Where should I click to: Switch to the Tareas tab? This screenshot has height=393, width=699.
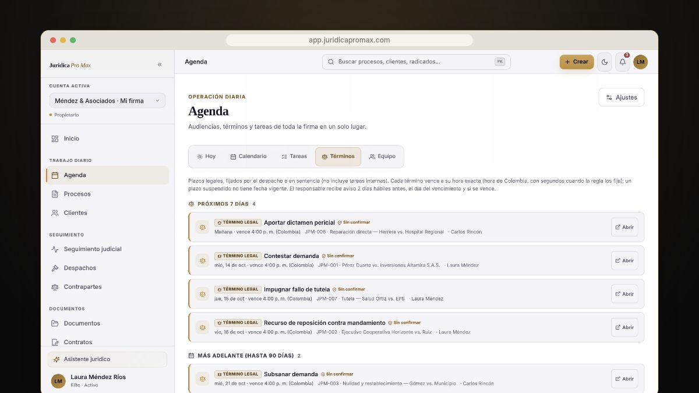coord(294,157)
